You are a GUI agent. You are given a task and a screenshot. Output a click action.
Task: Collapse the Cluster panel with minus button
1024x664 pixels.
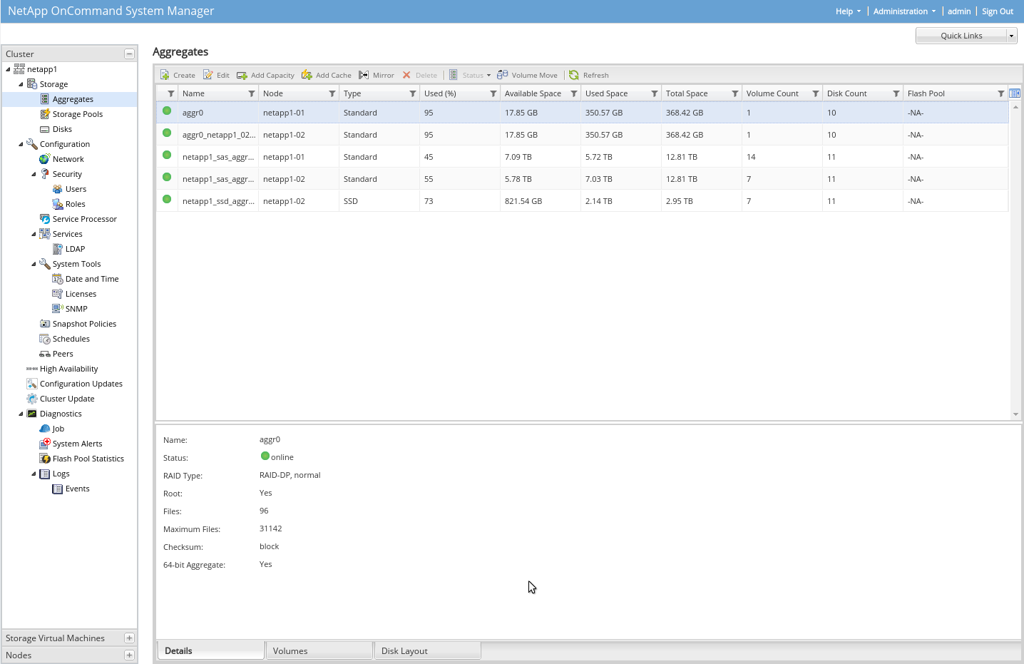point(129,54)
